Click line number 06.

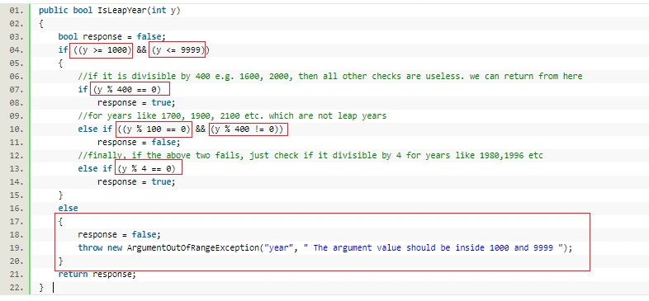tap(17, 77)
